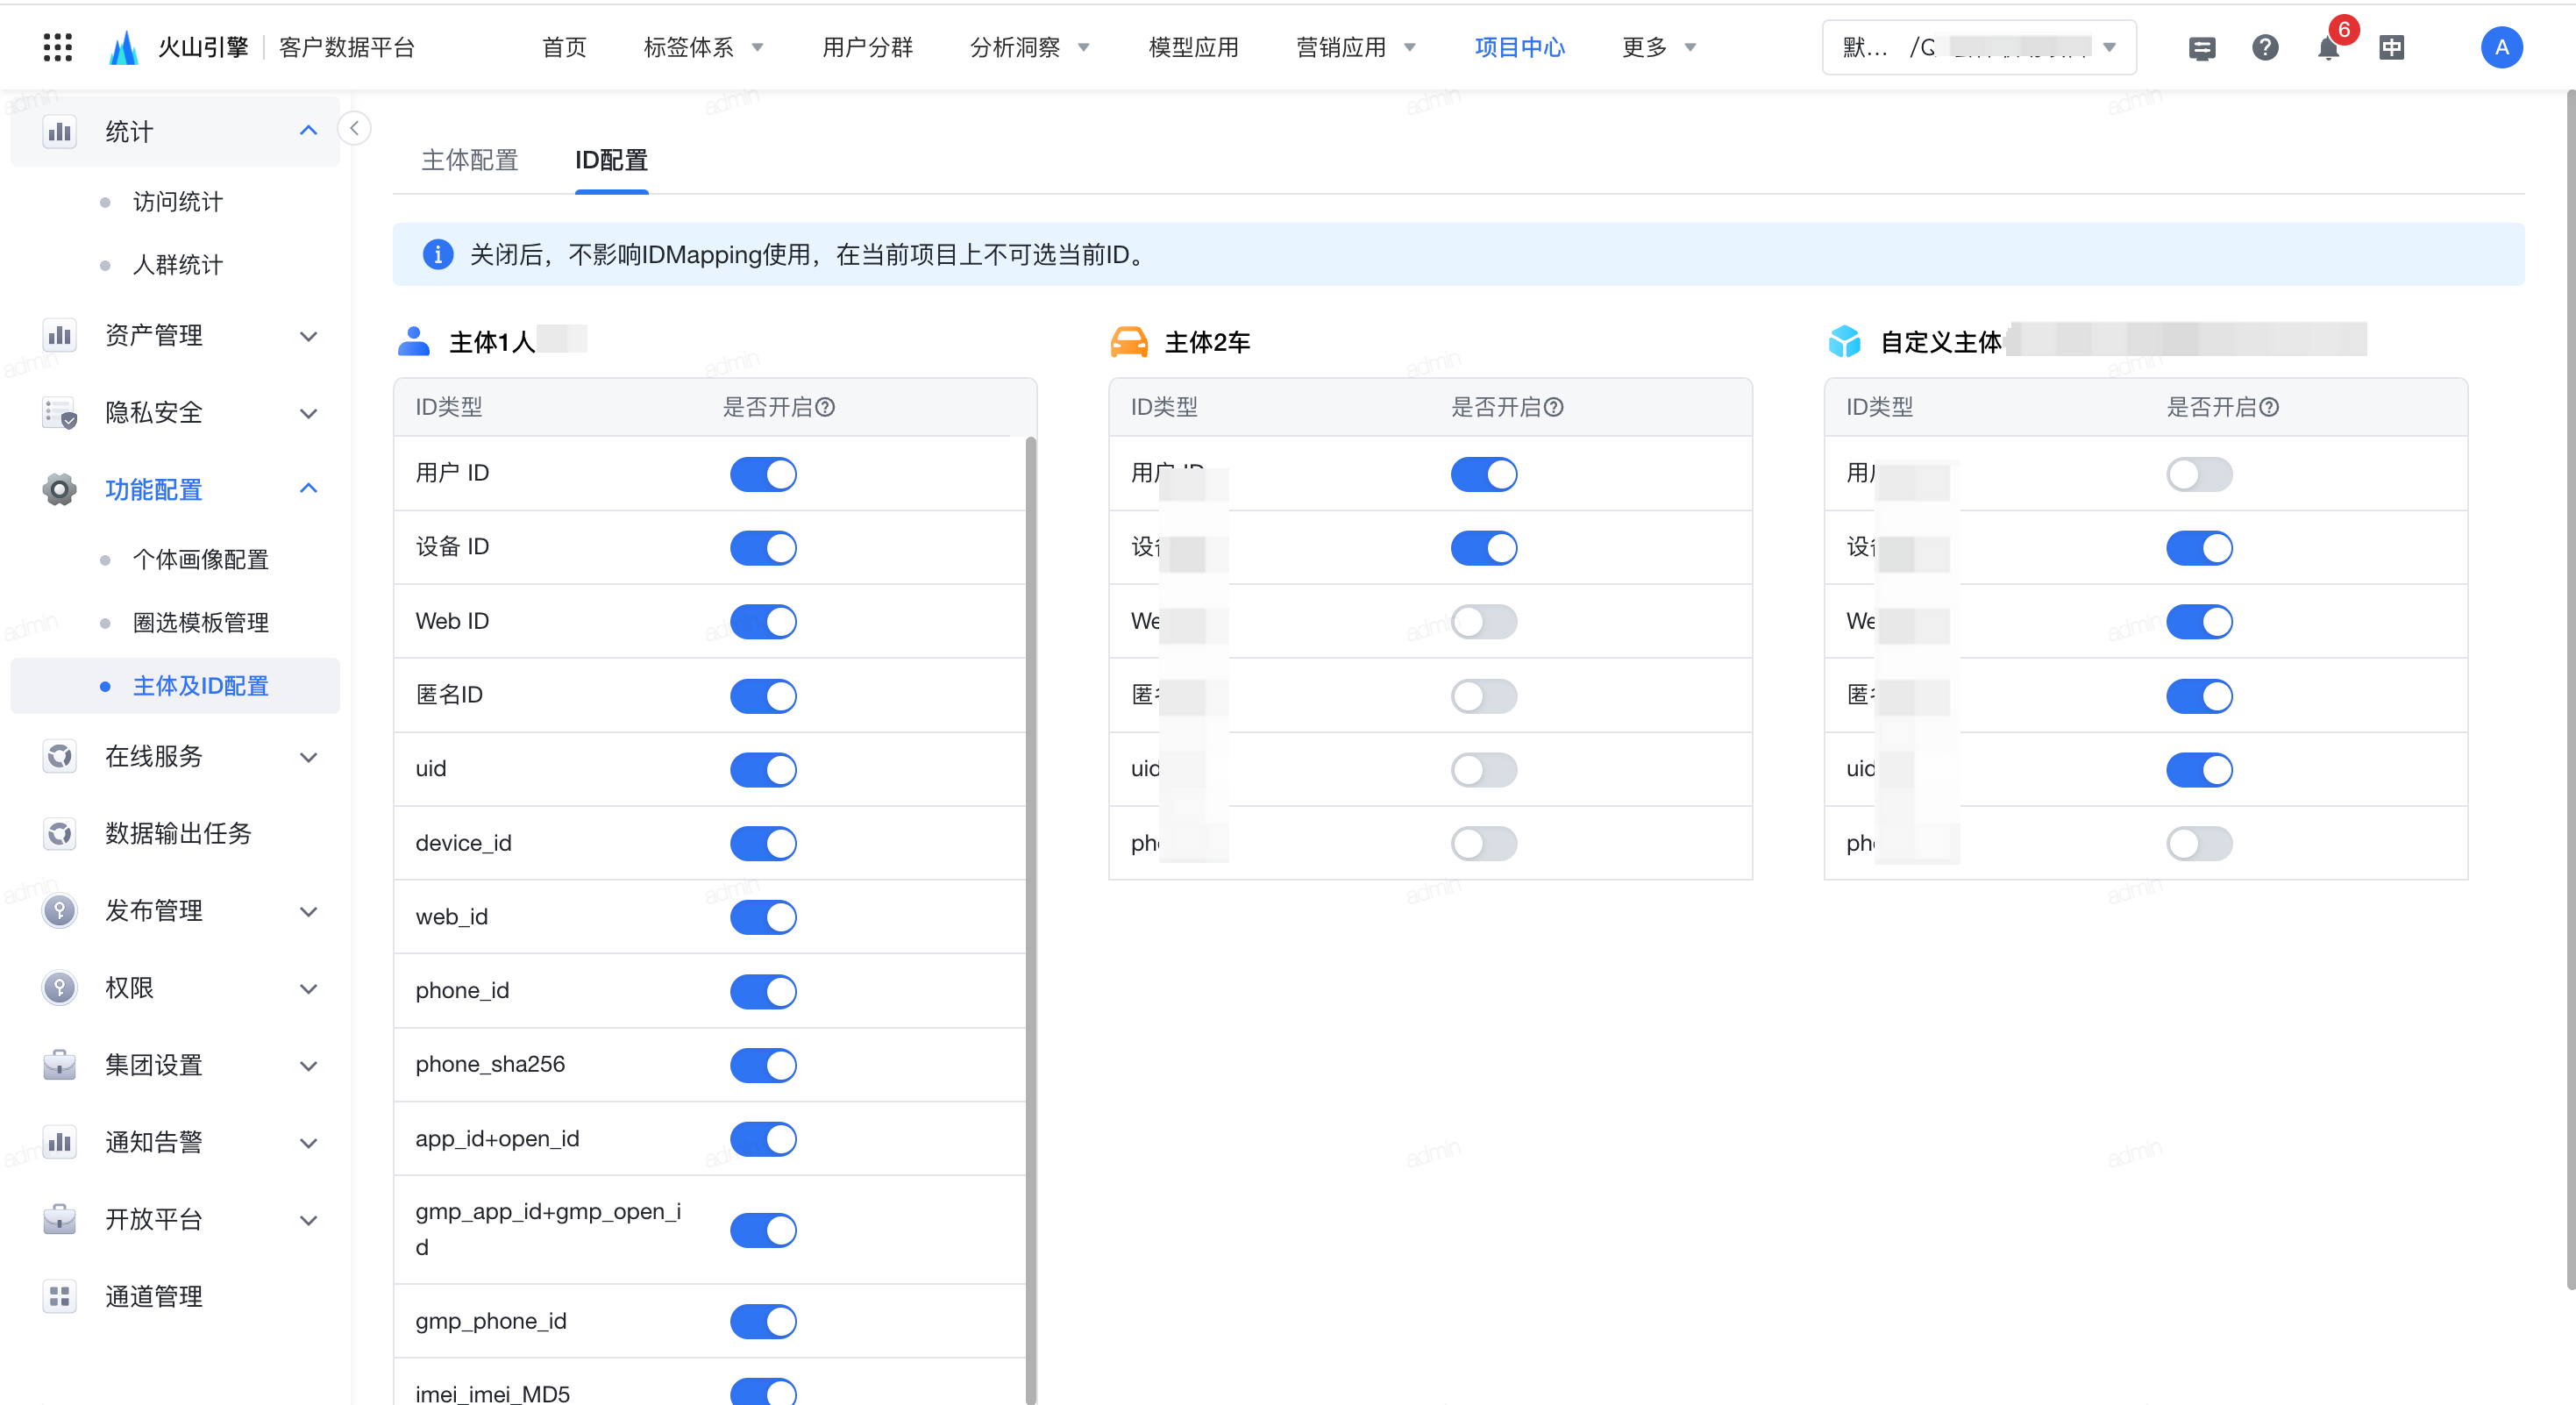The height and width of the screenshot is (1405, 2576).
Task: Click the 通知告警 sidebar icon
Action: click(60, 1141)
